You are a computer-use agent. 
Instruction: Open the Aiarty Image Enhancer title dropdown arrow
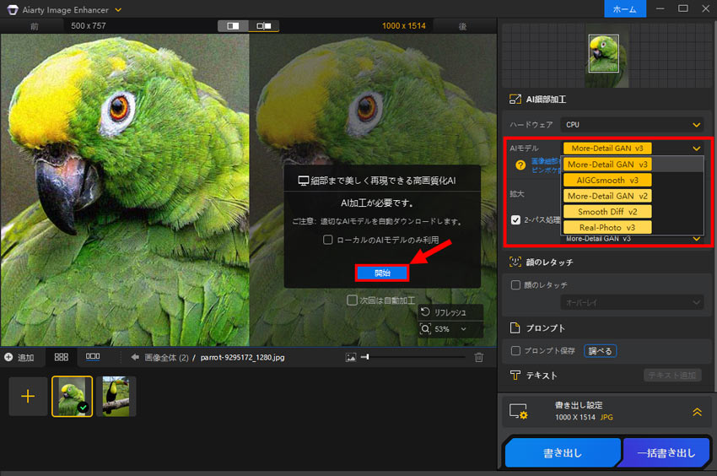118,9
